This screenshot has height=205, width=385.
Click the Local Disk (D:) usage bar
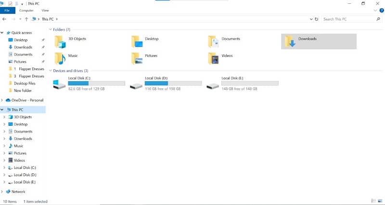coord(173,84)
